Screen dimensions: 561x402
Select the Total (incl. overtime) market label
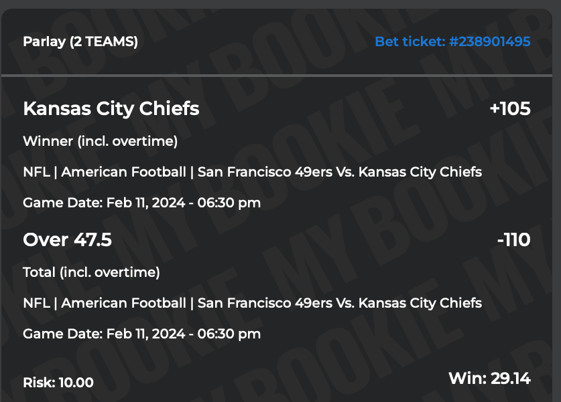coord(91,272)
